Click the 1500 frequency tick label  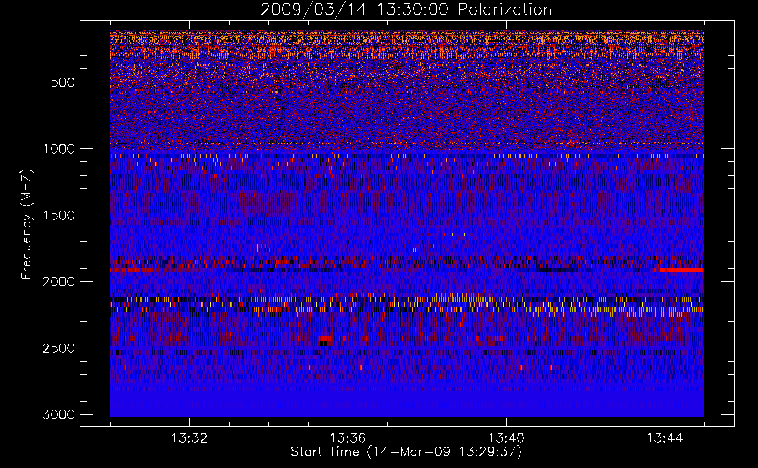pos(59,215)
